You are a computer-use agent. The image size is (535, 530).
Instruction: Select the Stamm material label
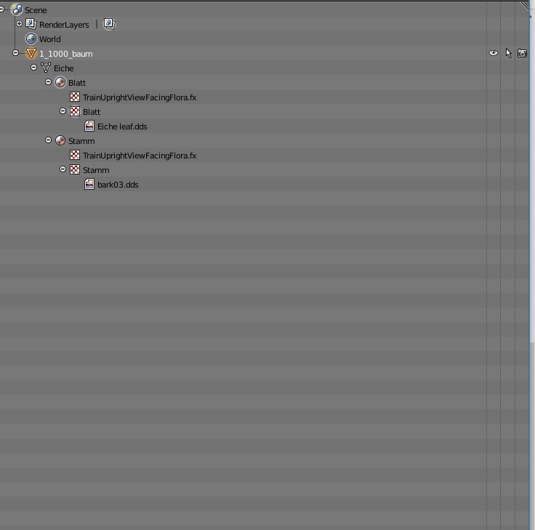81,141
